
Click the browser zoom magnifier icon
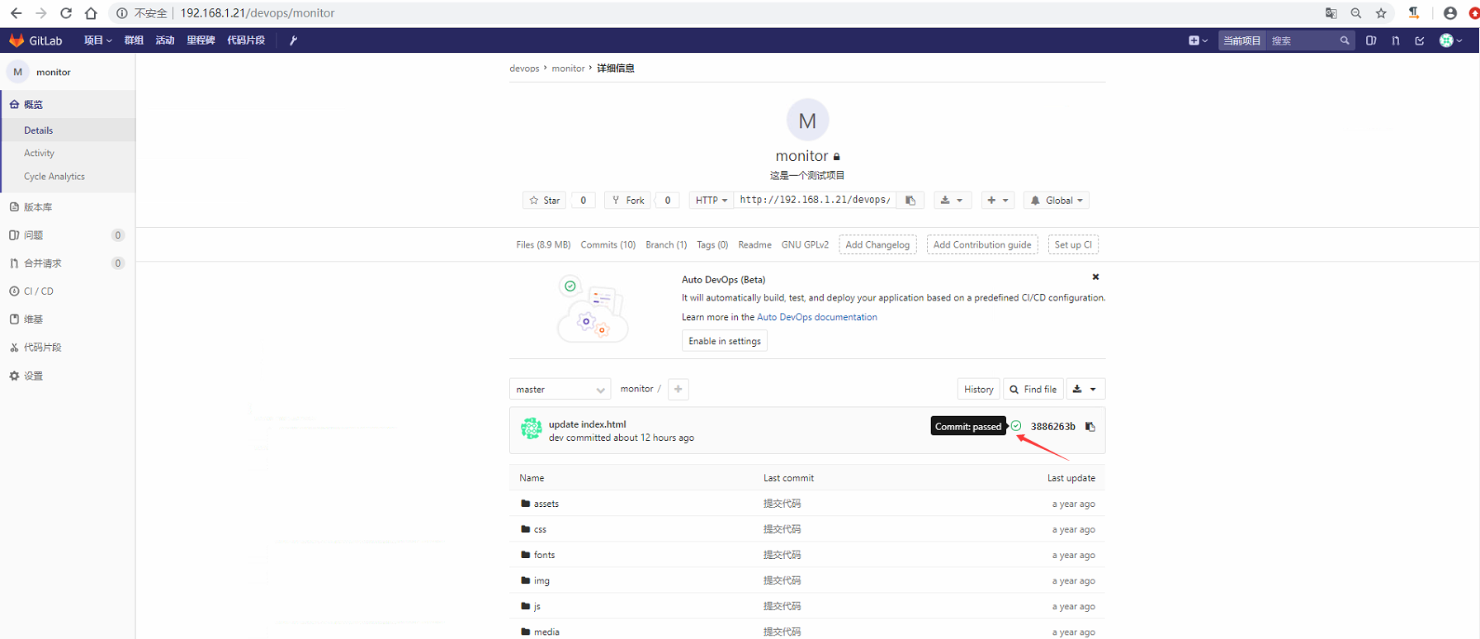pos(1356,13)
